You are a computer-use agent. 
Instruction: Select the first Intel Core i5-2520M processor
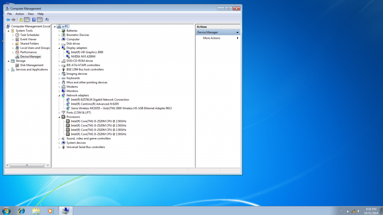[x=98, y=121]
